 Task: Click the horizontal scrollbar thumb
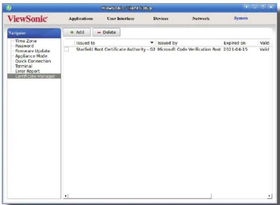[x=140, y=196]
